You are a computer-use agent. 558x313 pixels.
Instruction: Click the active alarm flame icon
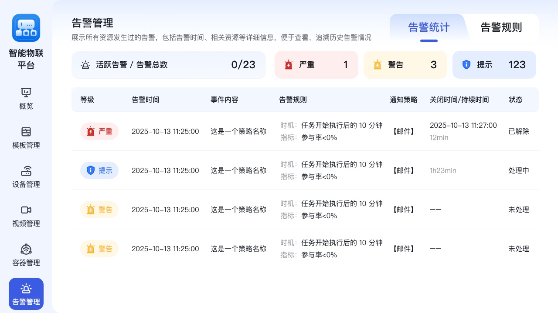[x=85, y=64]
